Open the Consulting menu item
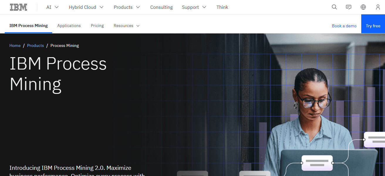The height and width of the screenshot is (176, 385). (x=161, y=7)
